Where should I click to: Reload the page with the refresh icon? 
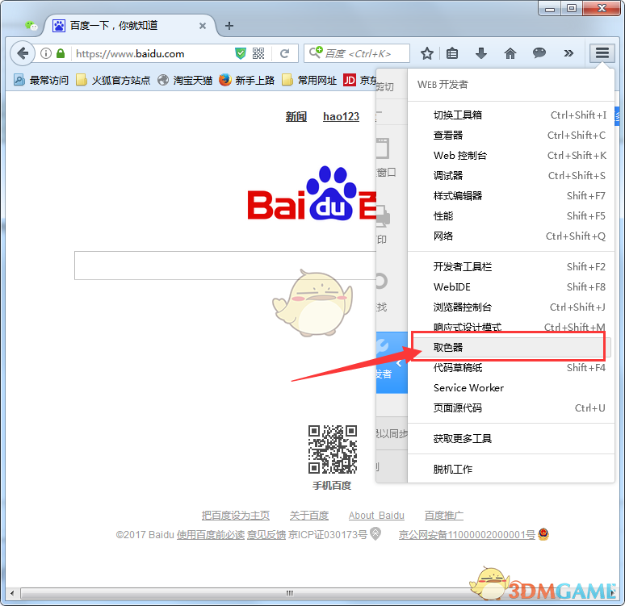[284, 53]
